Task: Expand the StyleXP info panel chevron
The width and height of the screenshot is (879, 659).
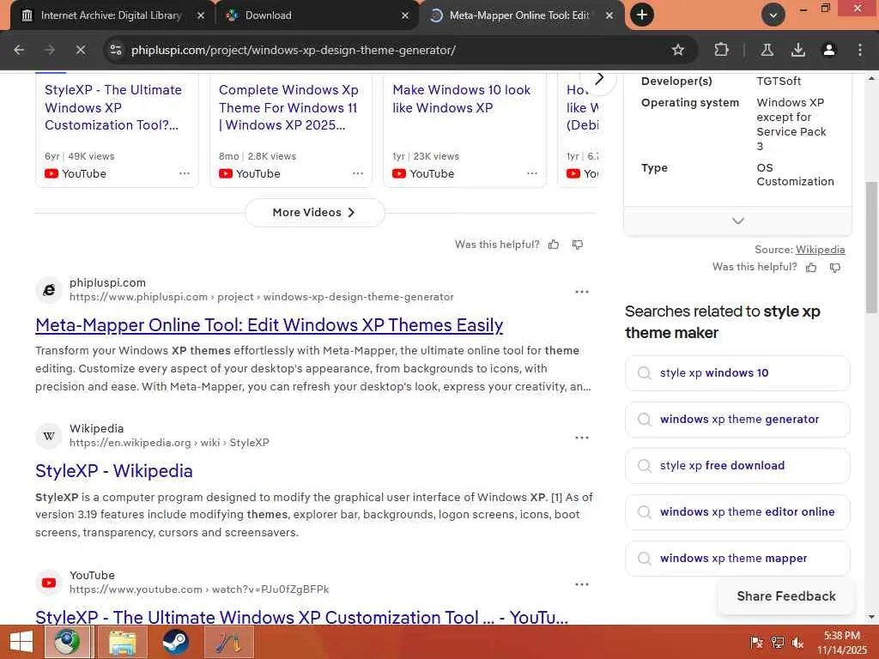Action: (737, 221)
